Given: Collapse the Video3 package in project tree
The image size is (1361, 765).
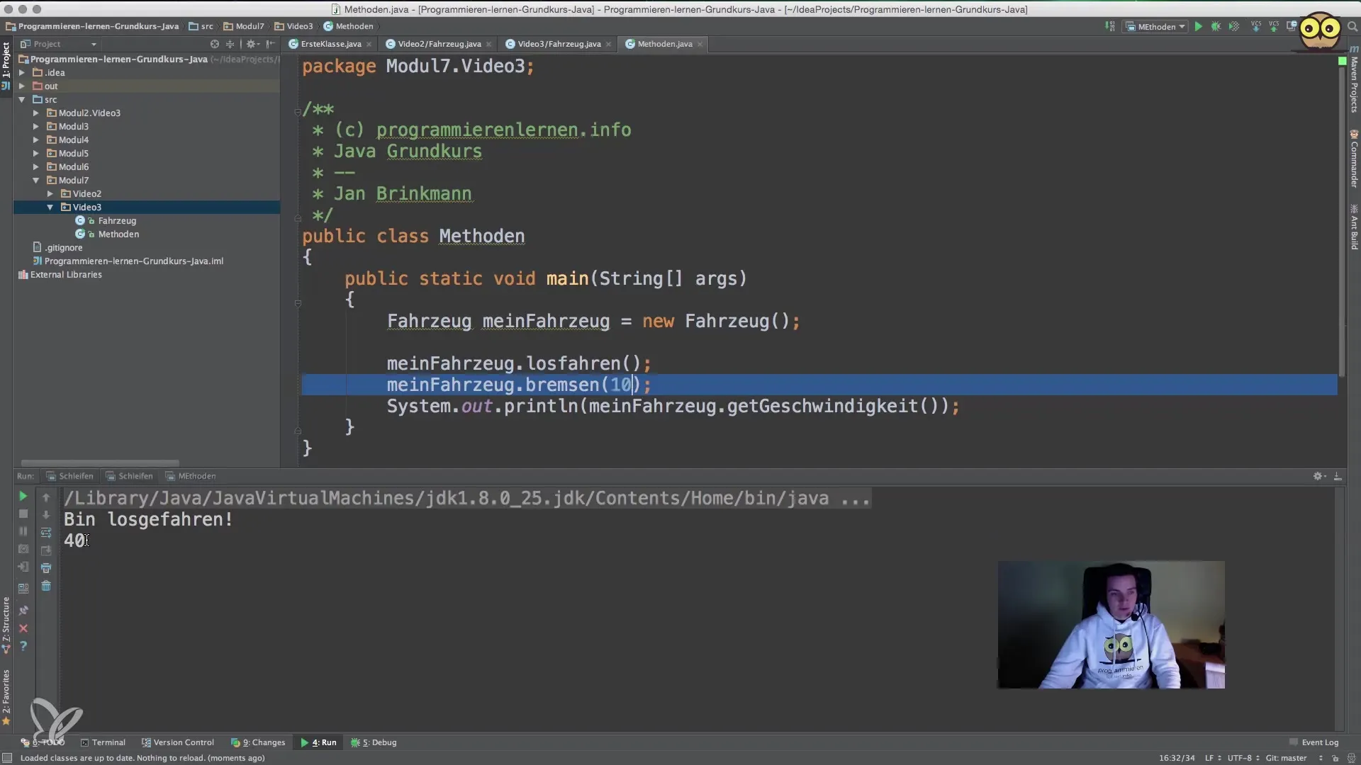Looking at the screenshot, I should 50,207.
